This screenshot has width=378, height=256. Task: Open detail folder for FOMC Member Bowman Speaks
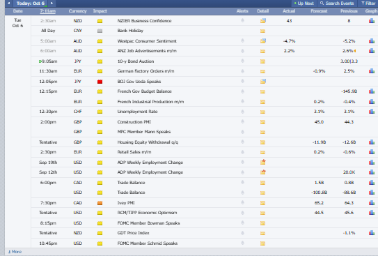point(262,223)
